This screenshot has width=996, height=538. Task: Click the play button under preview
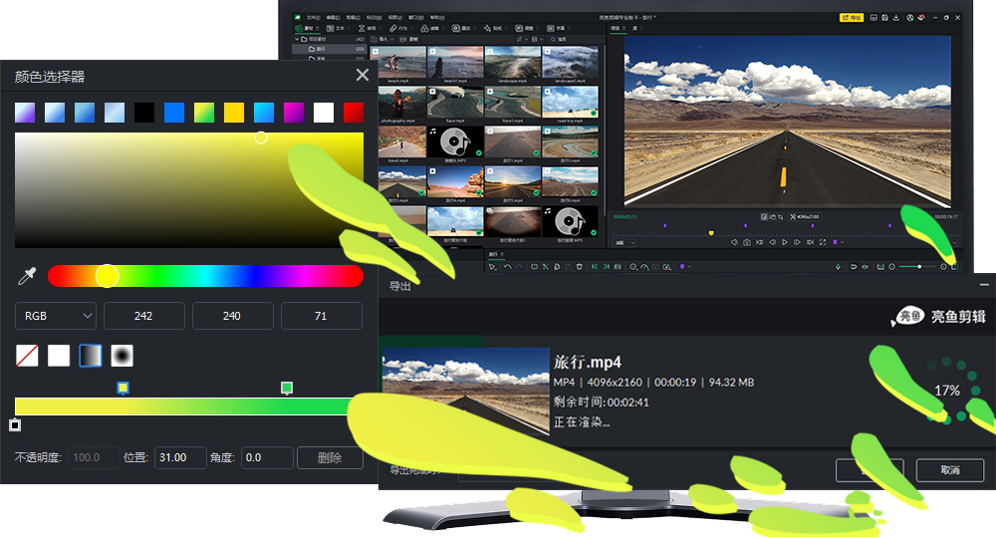pos(785,242)
